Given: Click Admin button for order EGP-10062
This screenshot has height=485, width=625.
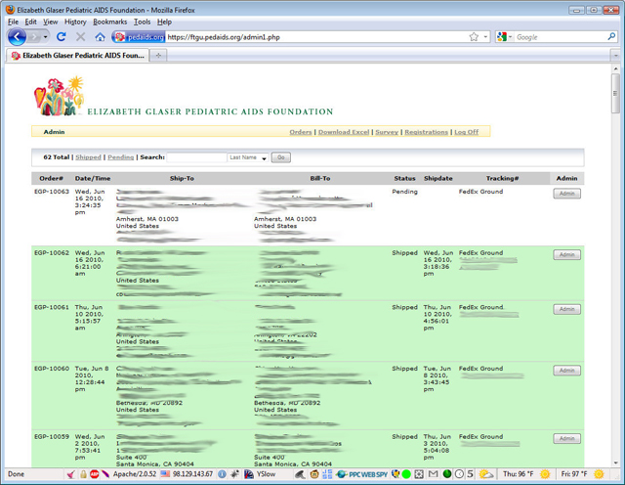Looking at the screenshot, I should point(566,254).
